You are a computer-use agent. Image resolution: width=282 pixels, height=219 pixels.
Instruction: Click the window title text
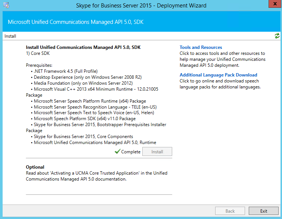pos(141,6)
